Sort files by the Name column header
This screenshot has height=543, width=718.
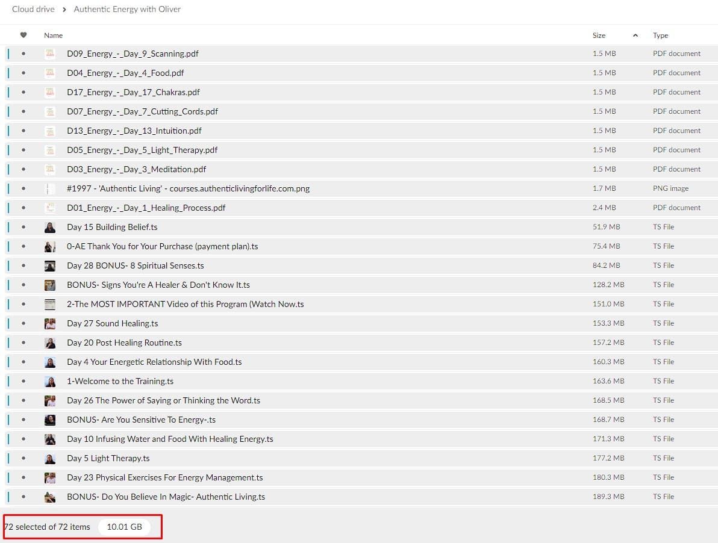[53, 36]
